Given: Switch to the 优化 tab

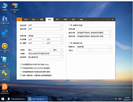Looking at the screenshot, I should pos(34,19).
